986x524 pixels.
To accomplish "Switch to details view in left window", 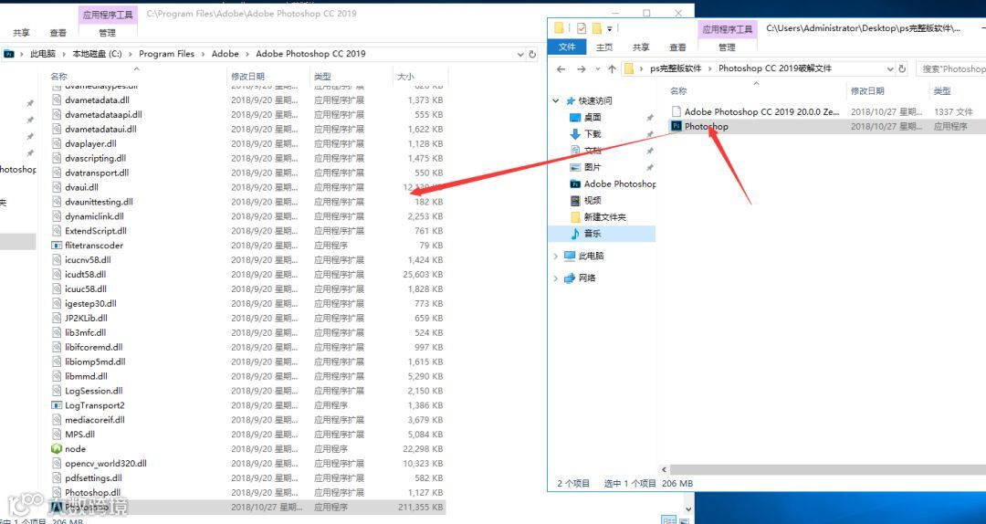I will (x=668, y=519).
